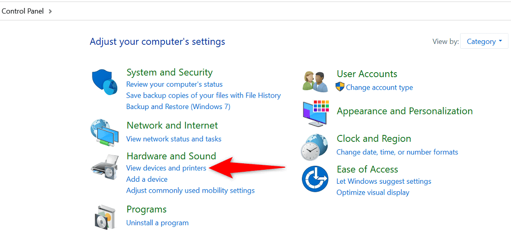Open View network status and tasks
This screenshot has width=511, height=232.
point(174,139)
